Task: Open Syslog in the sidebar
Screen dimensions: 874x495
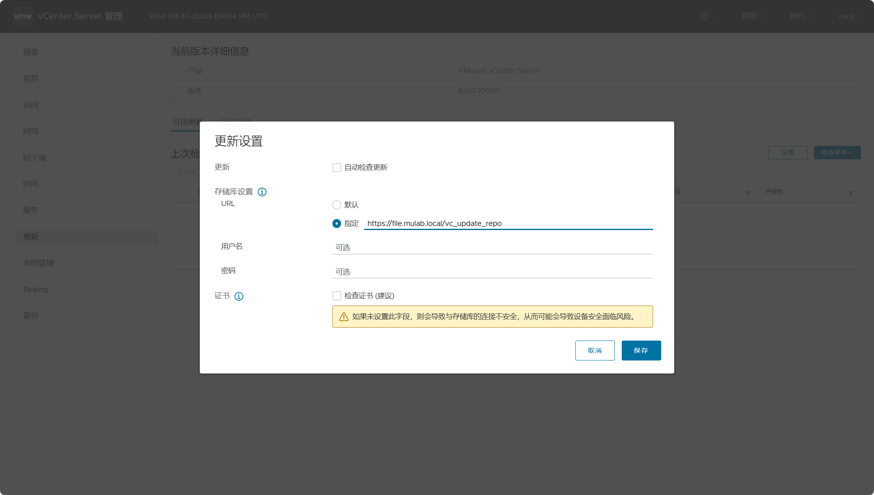Action: tap(35, 289)
